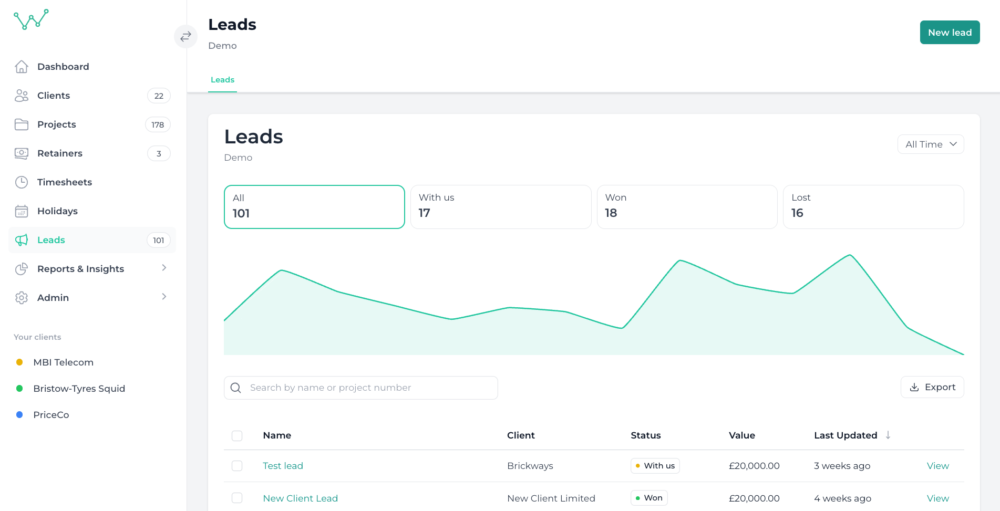Open Clients via the people icon
The width and height of the screenshot is (1000, 511).
click(x=22, y=96)
